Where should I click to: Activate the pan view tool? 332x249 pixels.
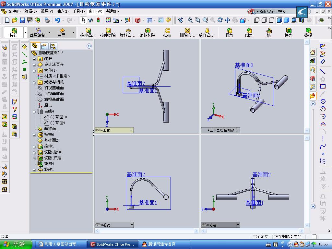click(227, 20)
